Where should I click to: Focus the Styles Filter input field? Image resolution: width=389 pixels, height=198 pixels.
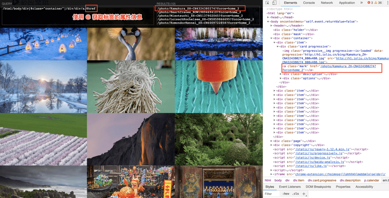(272, 194)
